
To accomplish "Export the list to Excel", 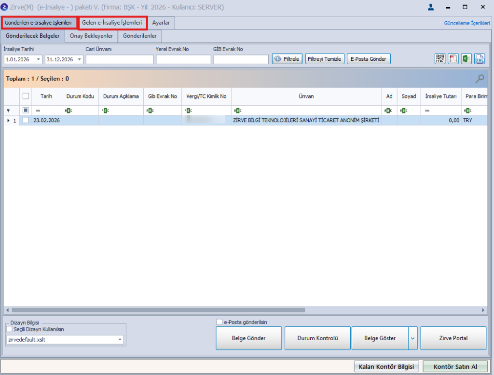I will tap(467, 59).
